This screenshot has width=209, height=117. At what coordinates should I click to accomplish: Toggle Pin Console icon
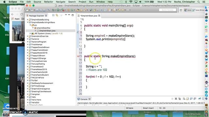click(x=200, y=99)
